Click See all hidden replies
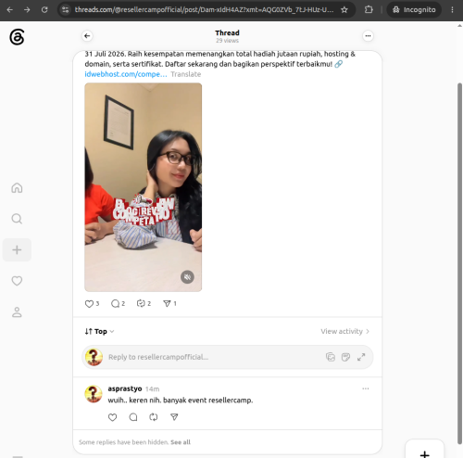The width and height of the screenshot is (463, 458). pyautogui.click(x=181, y=442)
